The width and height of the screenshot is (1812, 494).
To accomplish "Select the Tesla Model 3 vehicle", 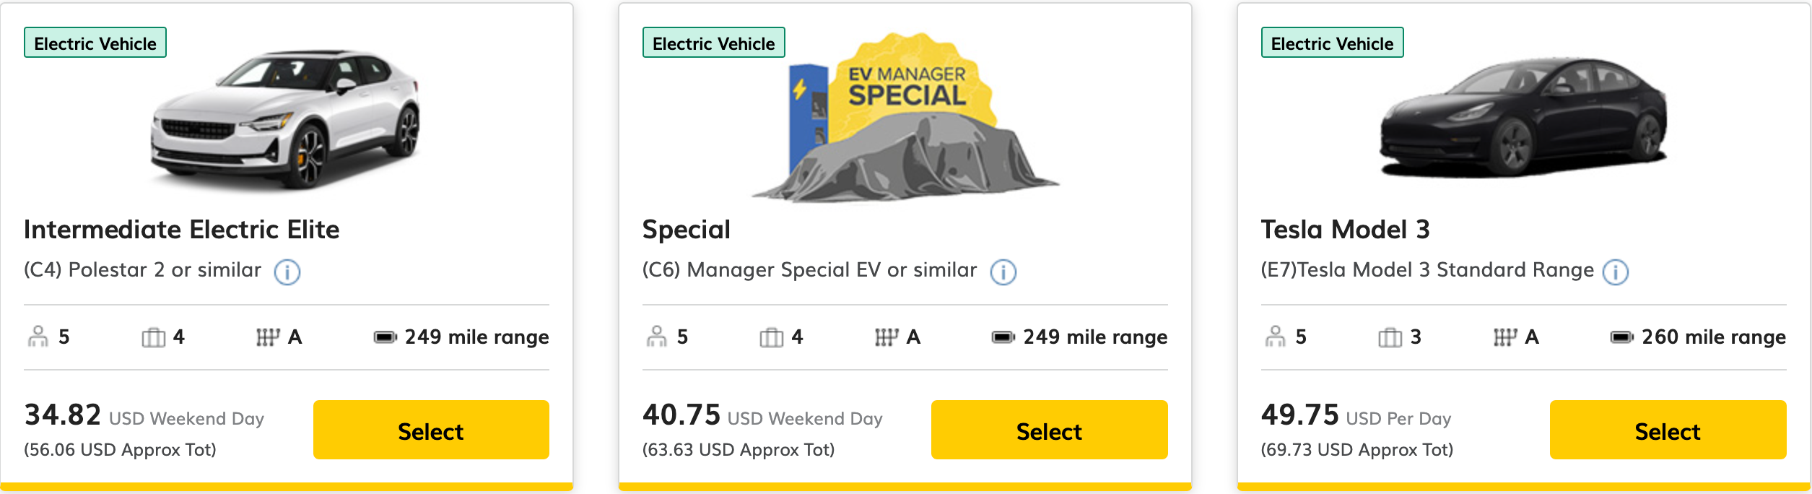I will [x=1667, y=431].
